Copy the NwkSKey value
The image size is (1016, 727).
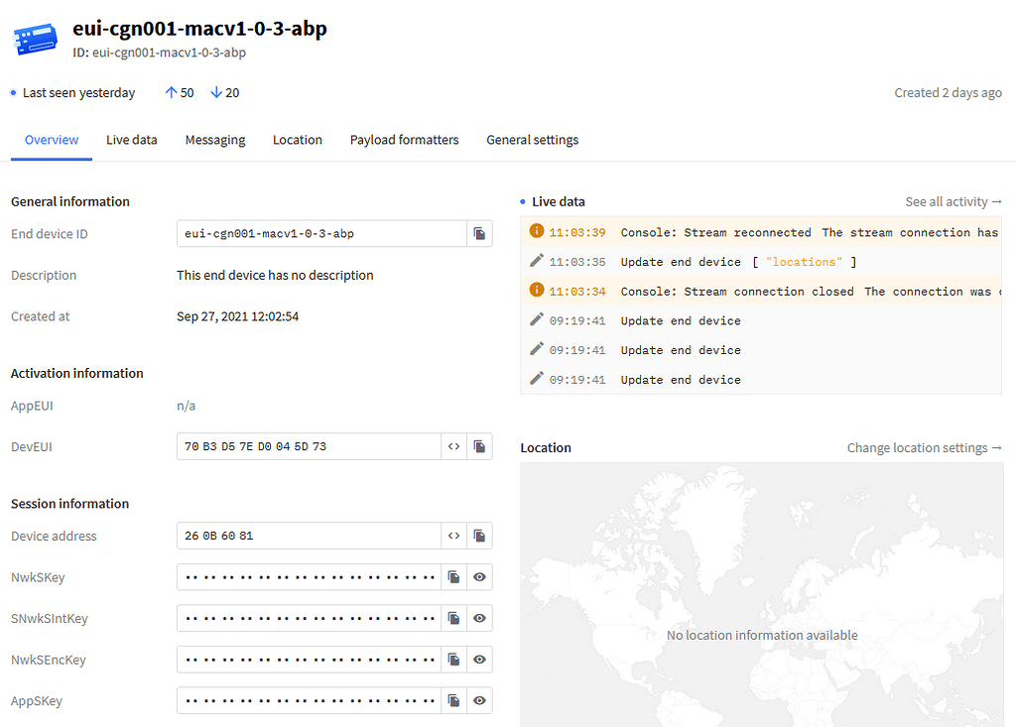point(453,576)
